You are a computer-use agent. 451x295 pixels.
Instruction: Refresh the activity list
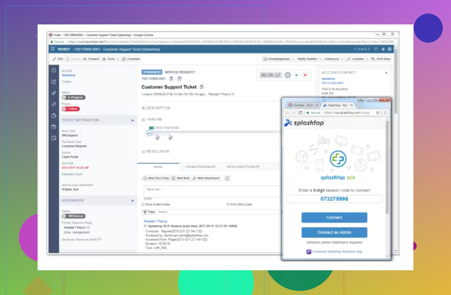coord(227,178)
